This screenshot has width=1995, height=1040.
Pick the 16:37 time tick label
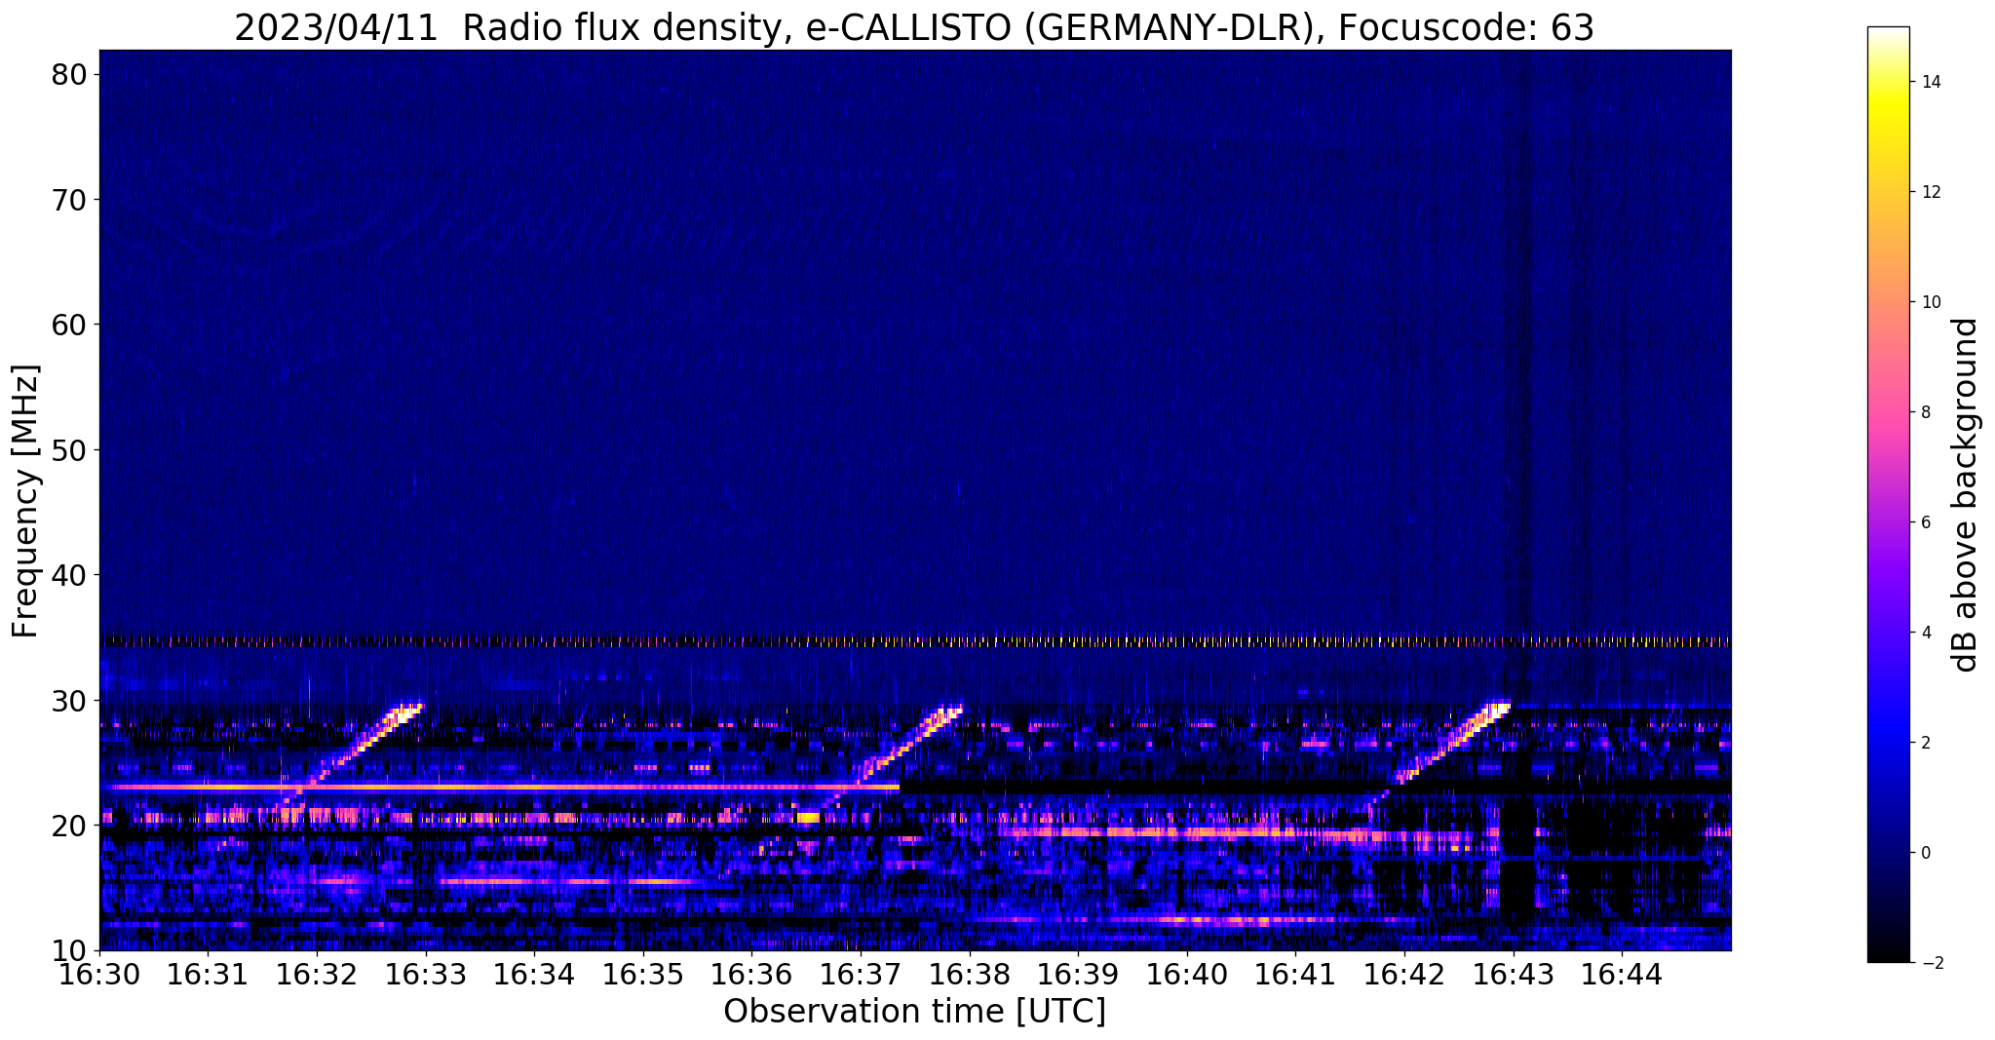coord(861,974)
